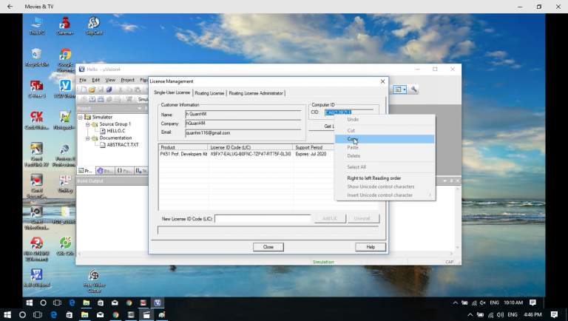Viewport: 568px width, 321px height.
Task: Open the Project menu in the menu bar
Action: click(x=127, y=80)
